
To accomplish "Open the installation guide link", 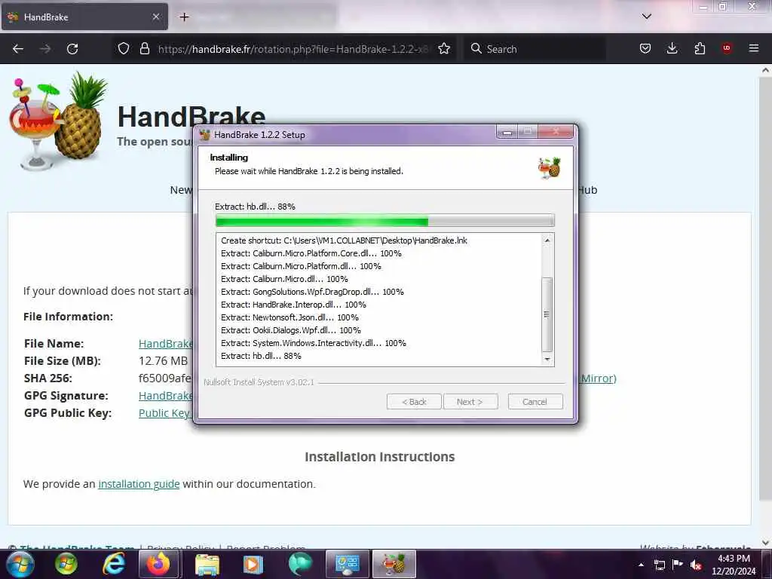I will click(139, 484).
